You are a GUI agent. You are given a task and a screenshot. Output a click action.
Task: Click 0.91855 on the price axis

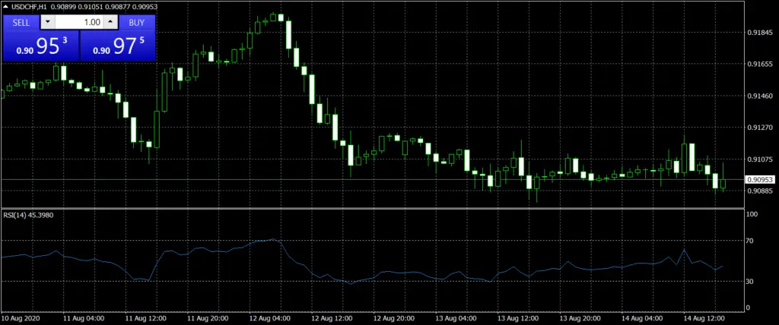[x=760, y=33]
